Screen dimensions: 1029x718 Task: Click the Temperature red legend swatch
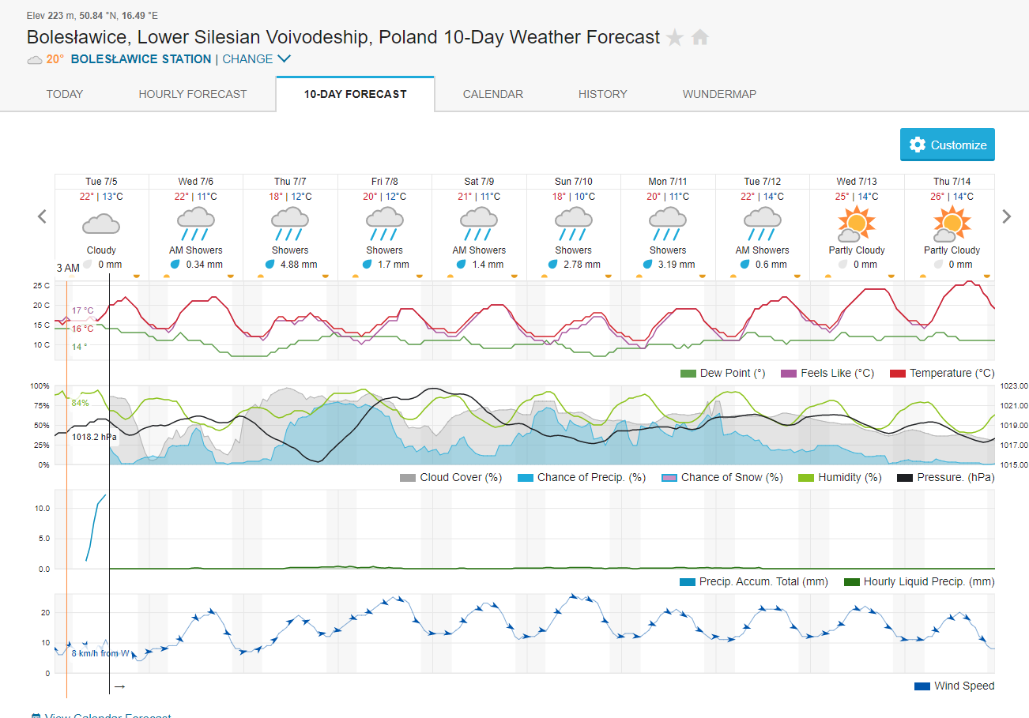tap(898, 374)
